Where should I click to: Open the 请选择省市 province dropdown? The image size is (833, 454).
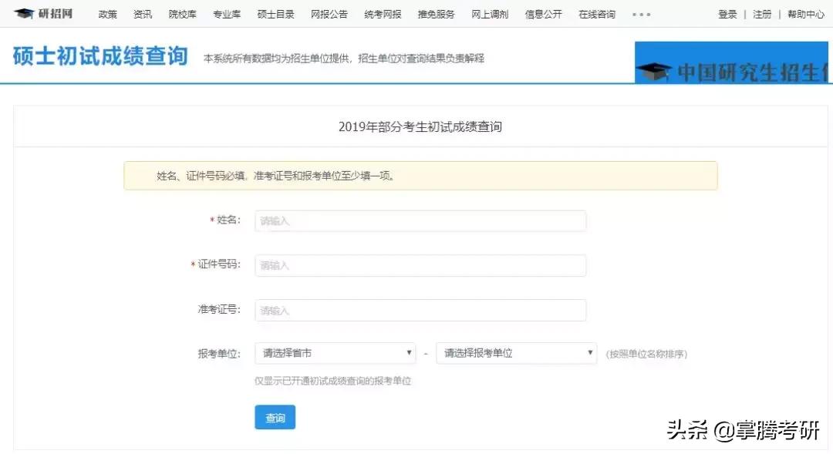pos(335,352)
